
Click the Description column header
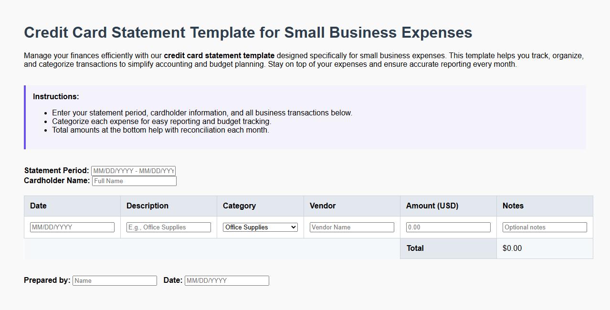pyautogui.click(x=147, y=206)
